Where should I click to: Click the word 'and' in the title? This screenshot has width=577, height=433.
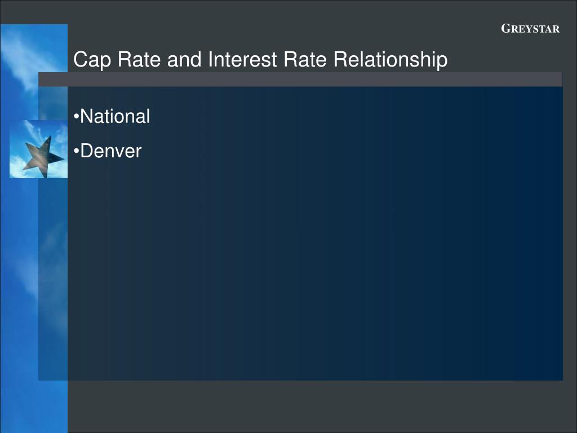pos(184,59)
